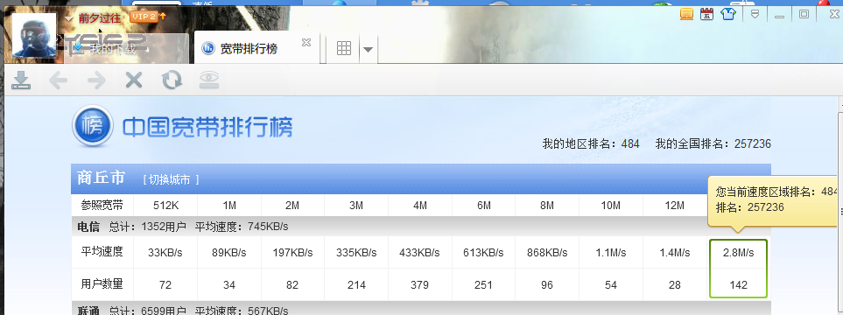Open the calendar icon in title bar

click(707, 15)
